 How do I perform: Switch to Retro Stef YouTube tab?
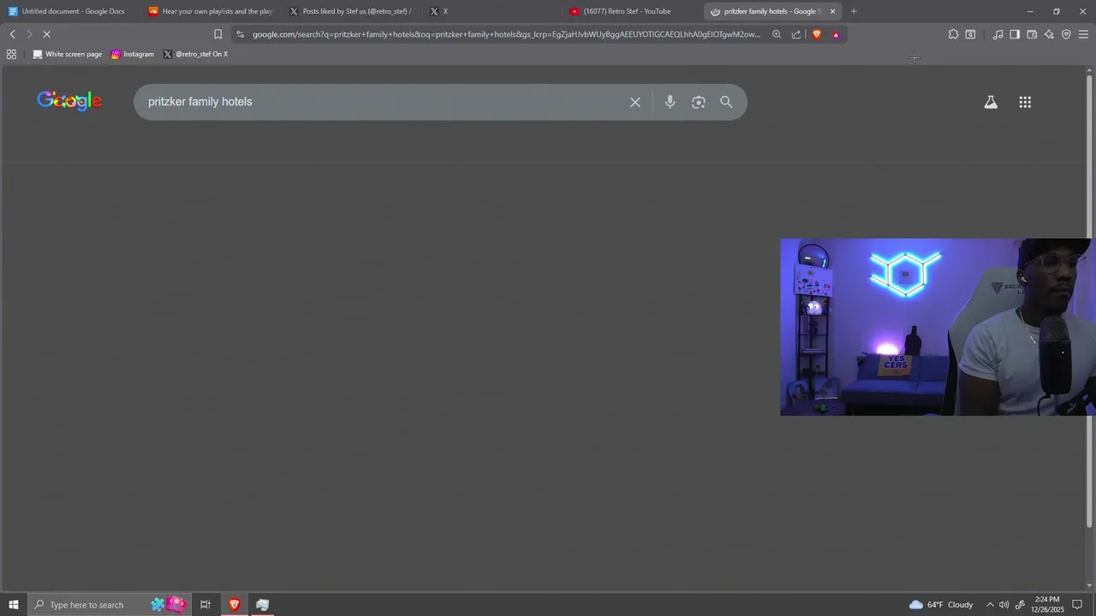click(632, 11)
